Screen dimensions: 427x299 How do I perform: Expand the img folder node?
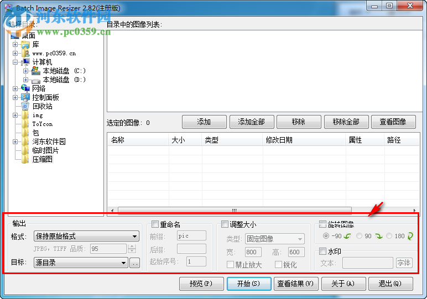tap(15, 115)
